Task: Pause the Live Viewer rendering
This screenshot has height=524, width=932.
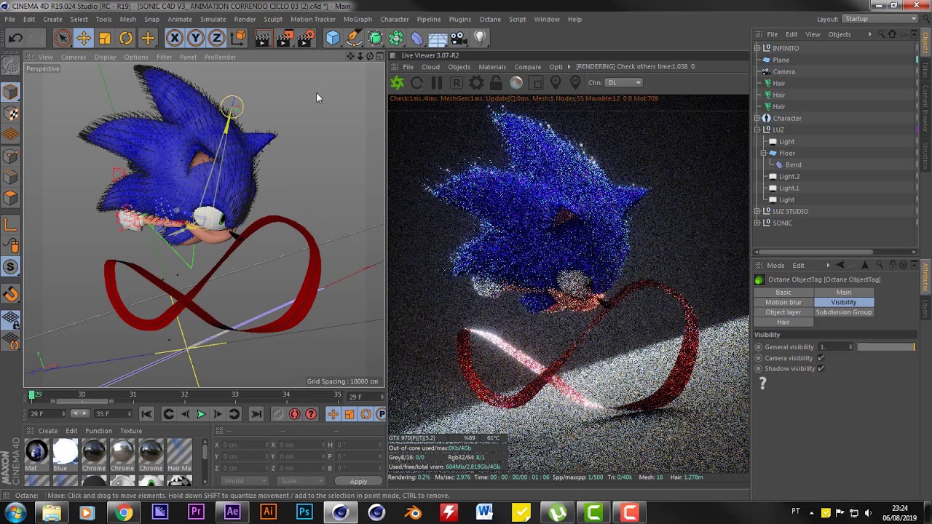Action: point(436,83)
